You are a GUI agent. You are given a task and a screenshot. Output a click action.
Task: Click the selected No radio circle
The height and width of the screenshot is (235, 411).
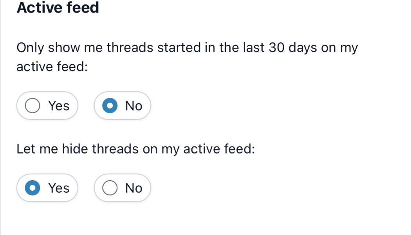(110, 105)
